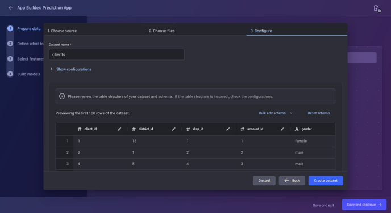This screenshot has height=213, width=391.
Task: Click the numeric type icon for client_id
Action: coord(80,129)
